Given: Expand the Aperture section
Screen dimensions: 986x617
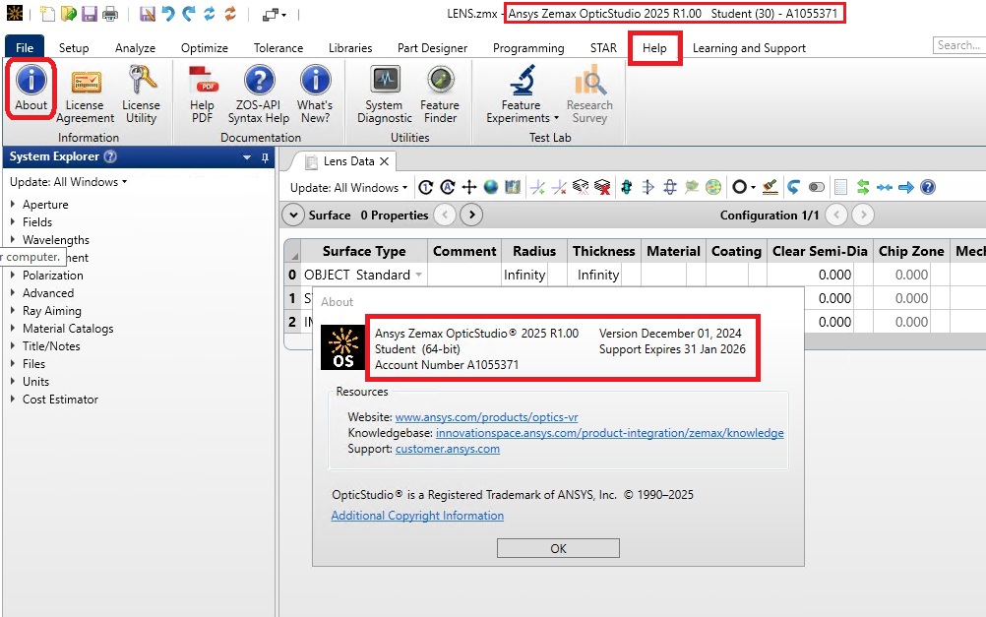Looking at the screenshot, I should pos(13,204).
